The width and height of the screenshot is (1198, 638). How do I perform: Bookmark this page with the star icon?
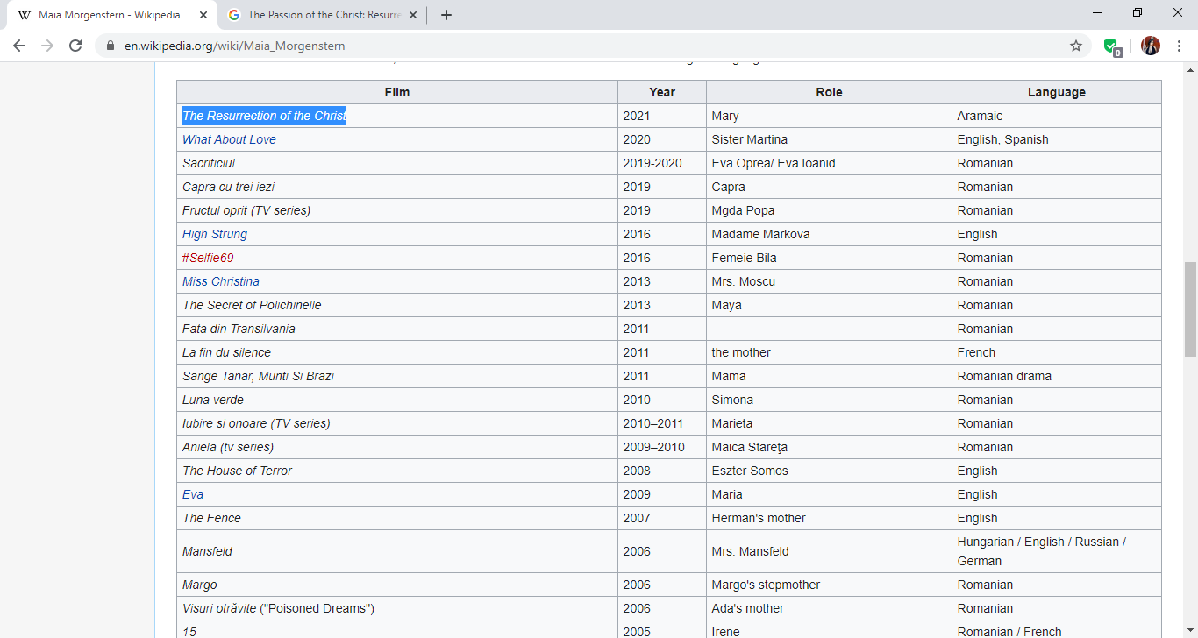pos(1076,46)
